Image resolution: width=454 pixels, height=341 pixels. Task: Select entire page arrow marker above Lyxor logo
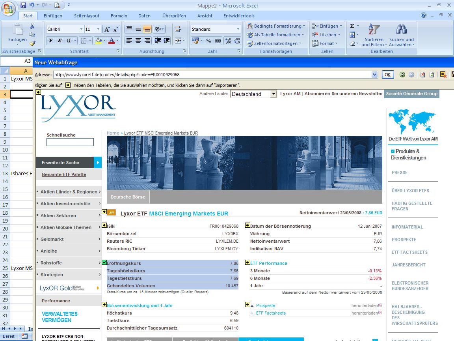coord(38,92)
